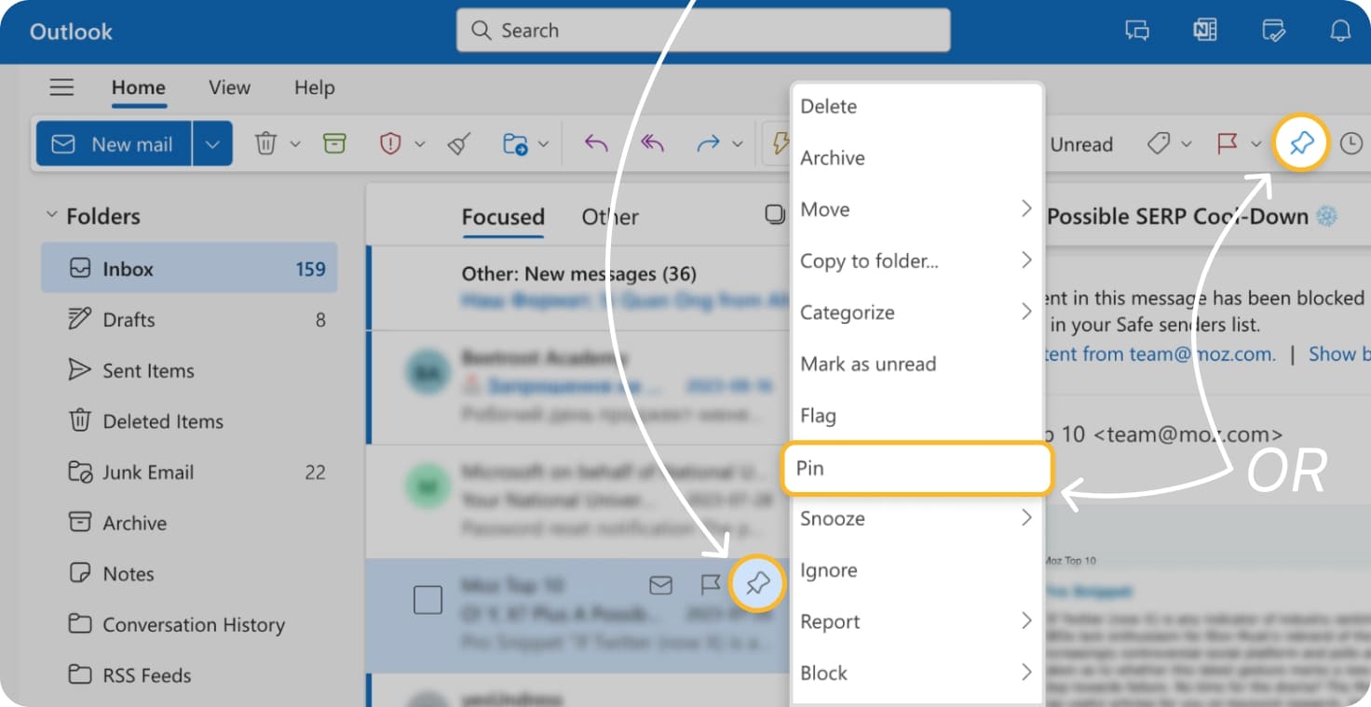
Task: Click the Reply arrow icon
Action: [597, 143]
